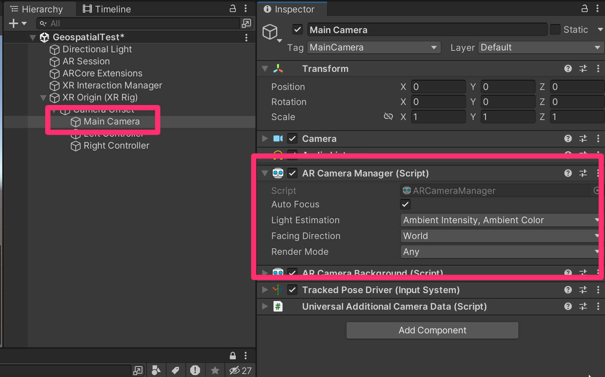605x377 pixels.
Task: Click the favorites star icon
Action: tap(215, 371)
